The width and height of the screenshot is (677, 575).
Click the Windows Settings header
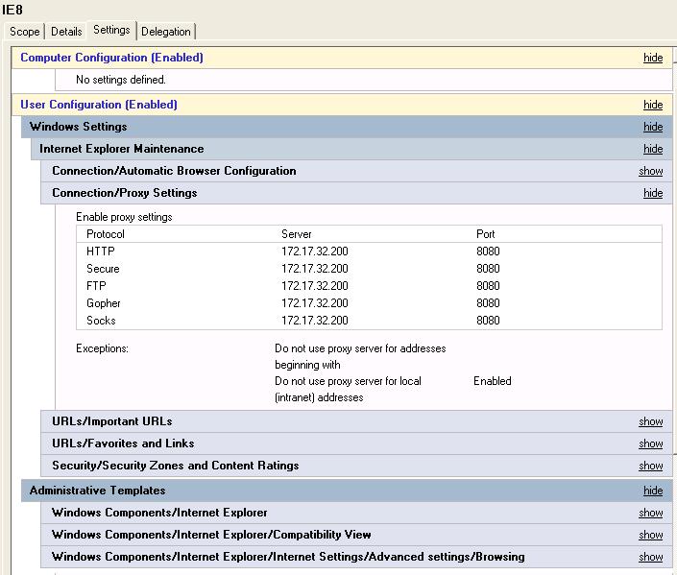[78, 127]
